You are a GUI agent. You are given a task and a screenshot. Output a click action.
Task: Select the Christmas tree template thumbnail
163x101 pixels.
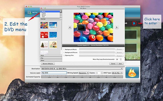[x=44, y=45]
